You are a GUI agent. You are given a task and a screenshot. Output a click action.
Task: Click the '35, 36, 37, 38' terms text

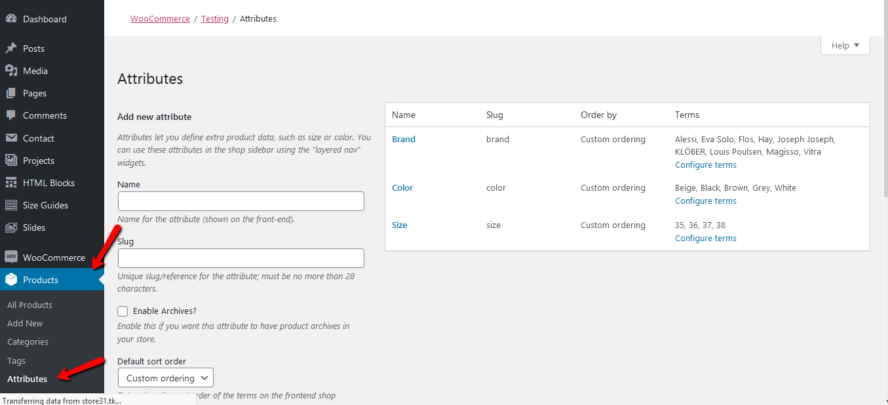700,225
